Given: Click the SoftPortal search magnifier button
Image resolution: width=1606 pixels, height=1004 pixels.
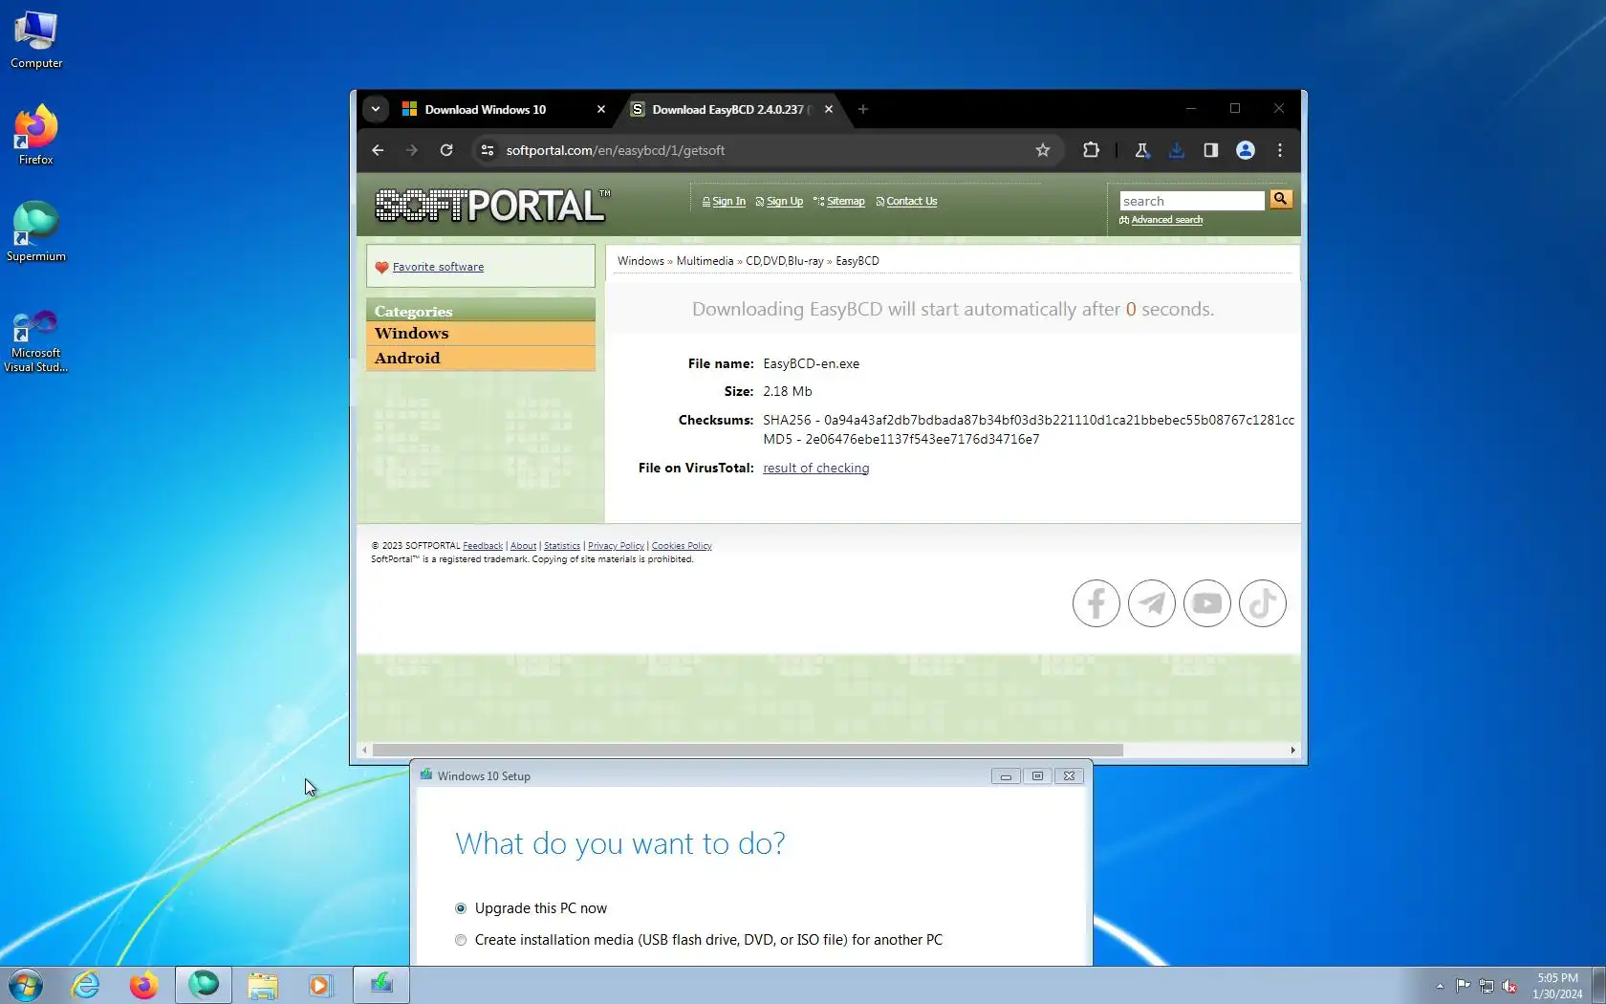Looking at the screenshot, I should click(1281, 199).
